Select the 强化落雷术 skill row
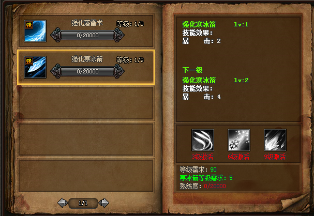 click(x=86, y=31)
